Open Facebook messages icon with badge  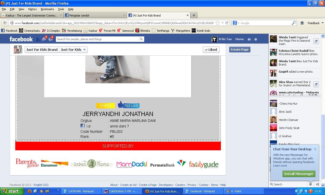coord(44,39)
